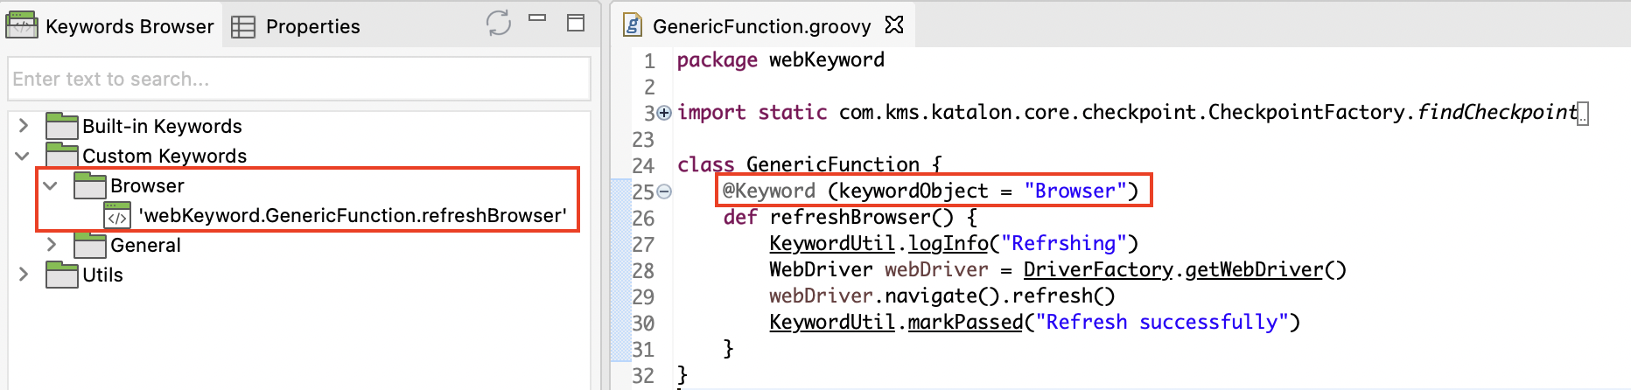Image resolution: width=1631 pixels, height=390 pixels.
Task: Collapse the Browser keyword folder
Action: 51,185
